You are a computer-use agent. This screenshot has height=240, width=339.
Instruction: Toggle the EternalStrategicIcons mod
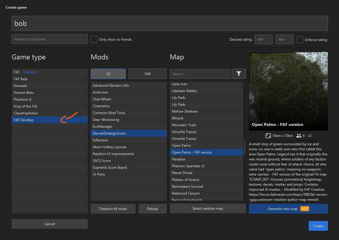(x=129, y=133)
